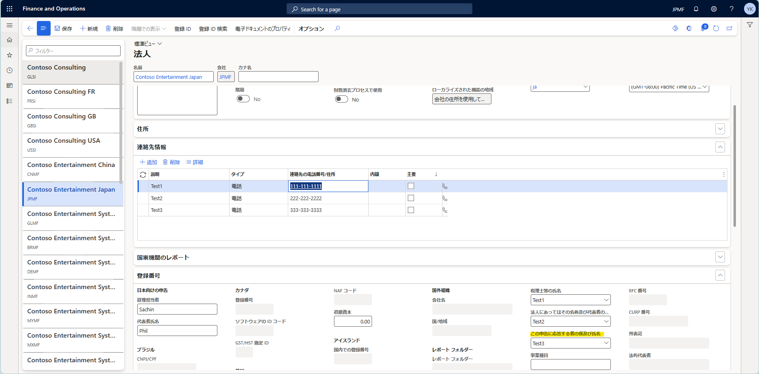Click 削除 in the action pane

tap(115, 29)
